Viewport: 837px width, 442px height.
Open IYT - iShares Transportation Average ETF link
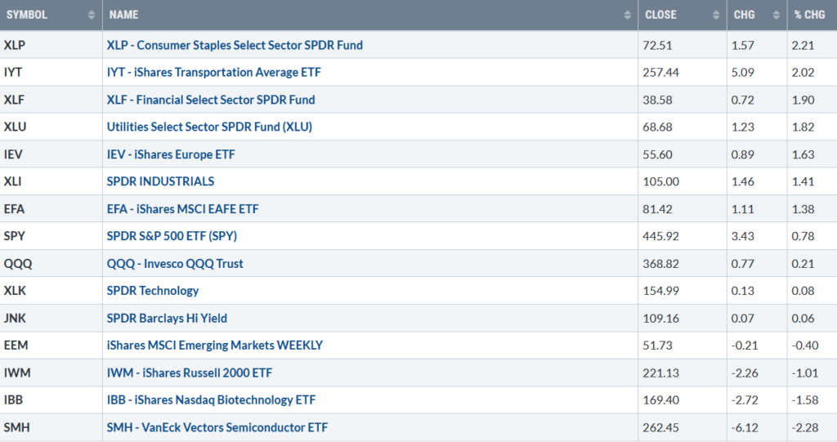pos(213,72)
